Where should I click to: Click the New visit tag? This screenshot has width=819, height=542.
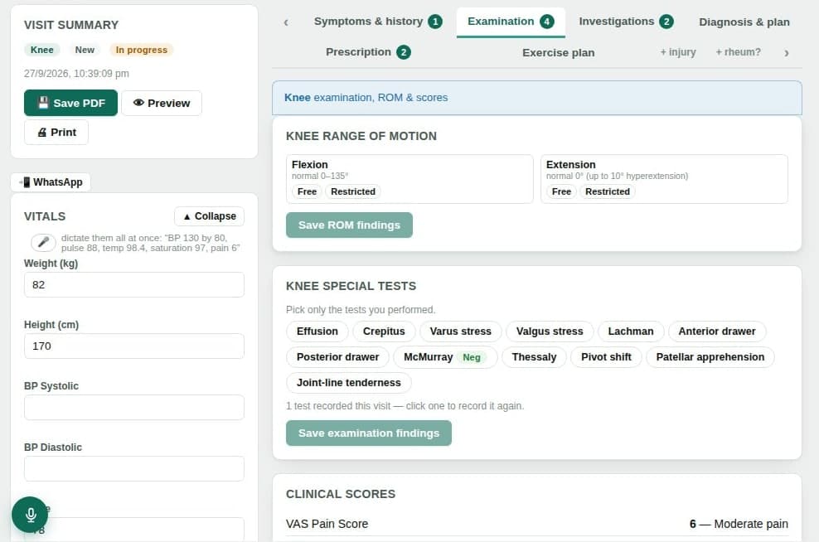[x=85, y=50]
